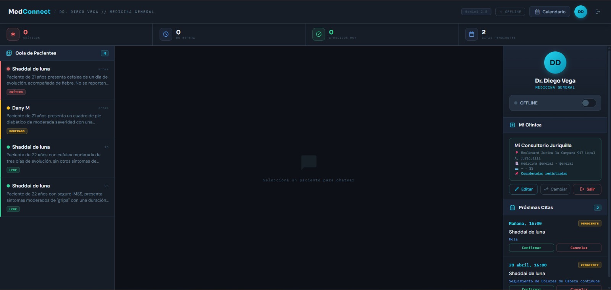The height and width of the screenshot is (290, 611).
Task: Click Seguimiento de Dolores de Cabeza note
Action: (554, 281)
